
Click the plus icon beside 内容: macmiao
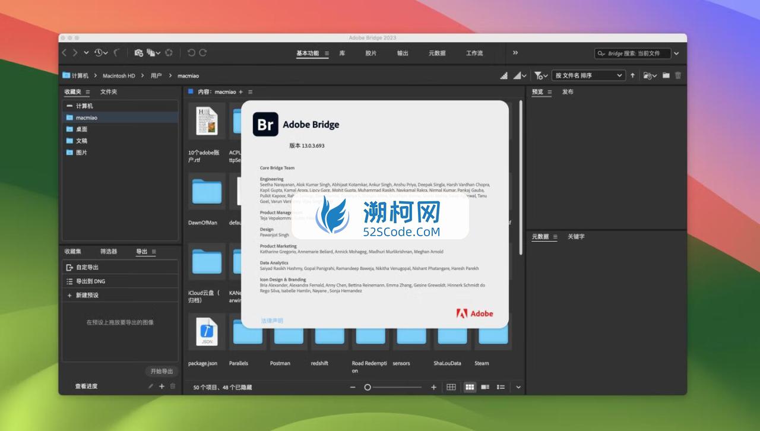[241, 92]
